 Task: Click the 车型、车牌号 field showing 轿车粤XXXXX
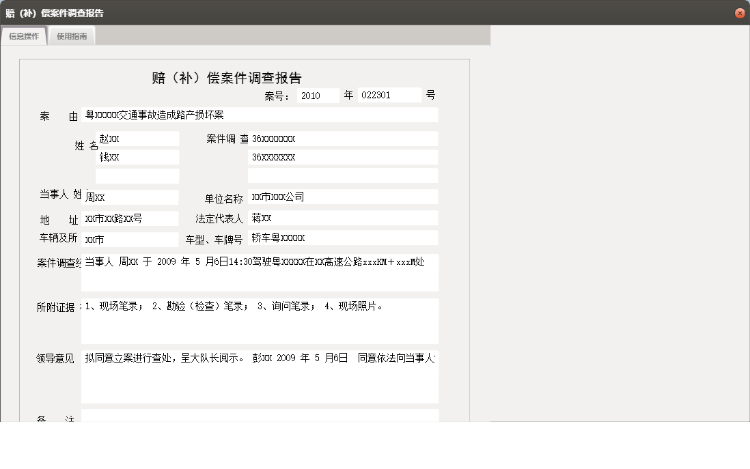click(342, 239)
